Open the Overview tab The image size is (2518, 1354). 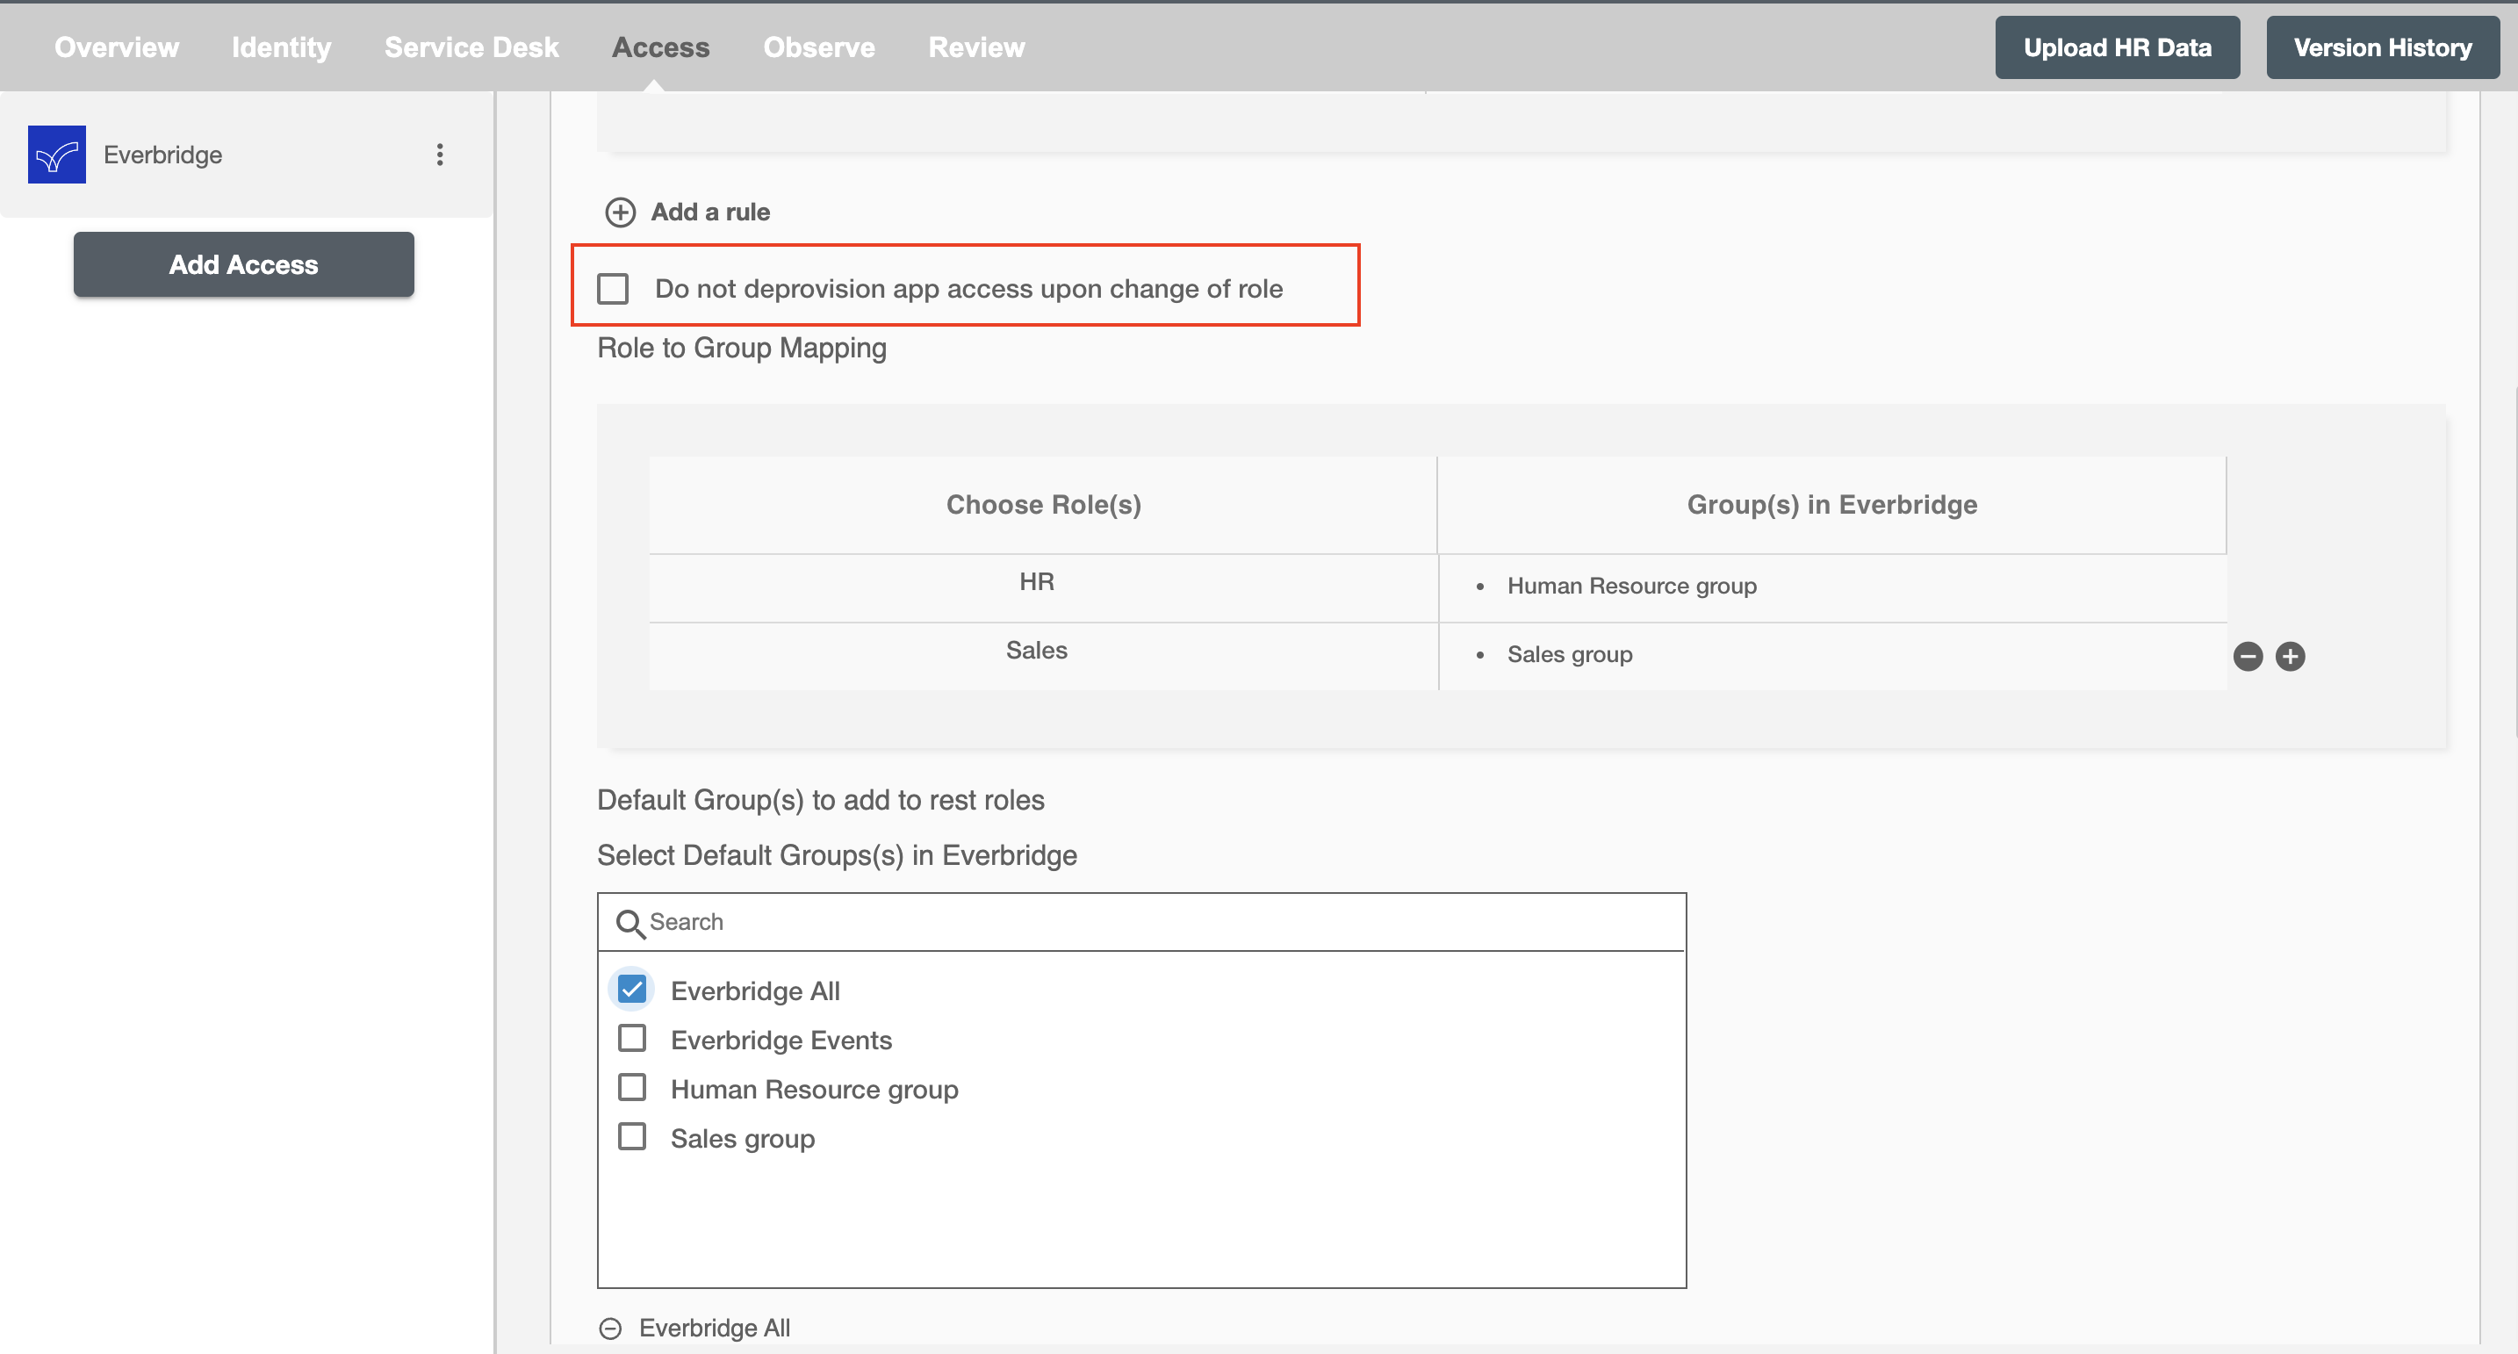point(116,47)
